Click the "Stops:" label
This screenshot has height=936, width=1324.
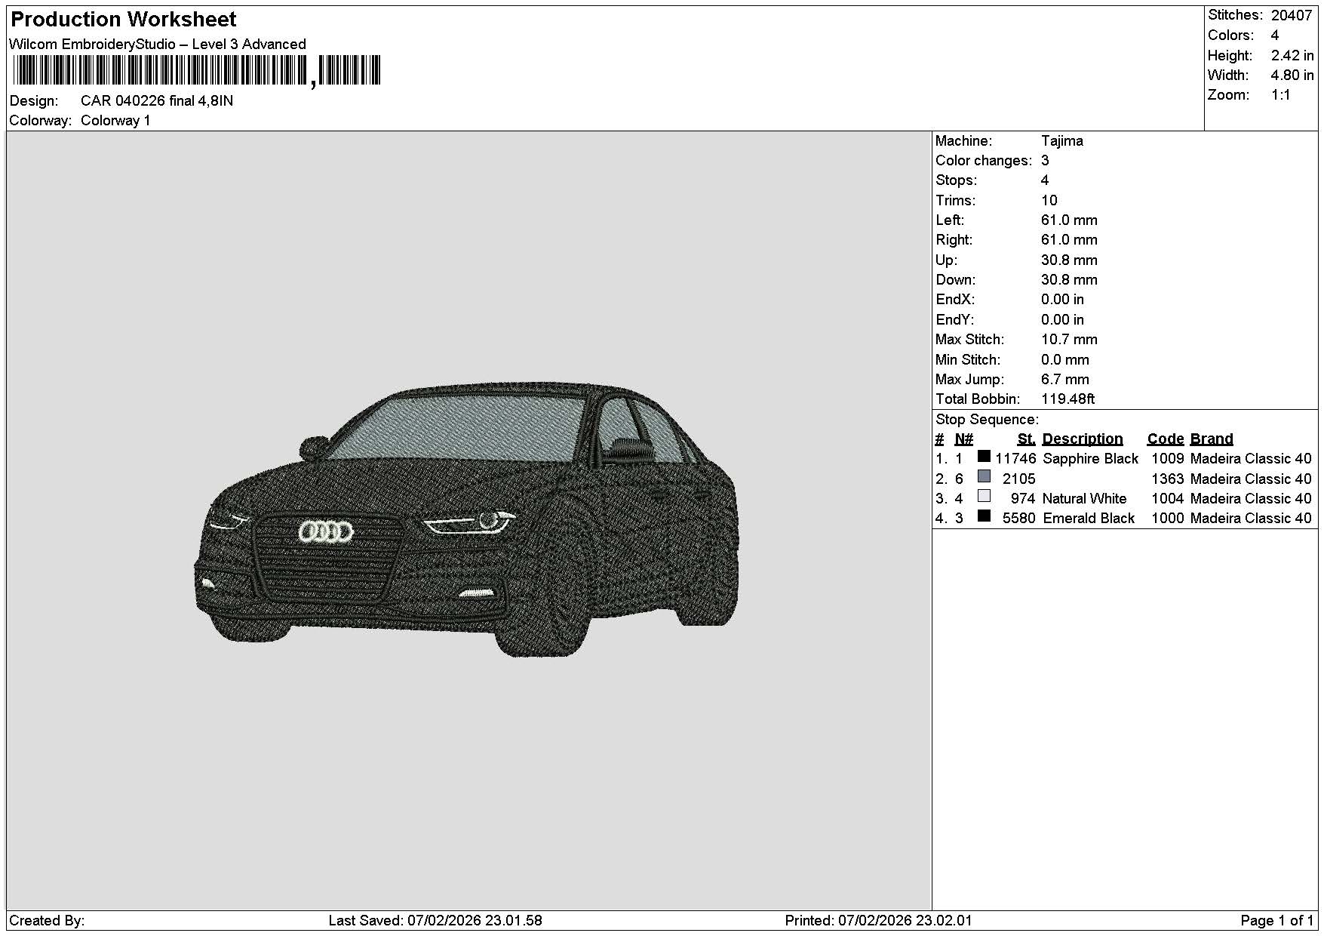(x=956, y=180)
